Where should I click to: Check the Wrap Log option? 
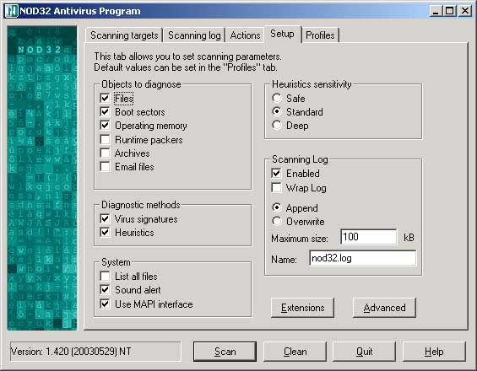point(276,188)
